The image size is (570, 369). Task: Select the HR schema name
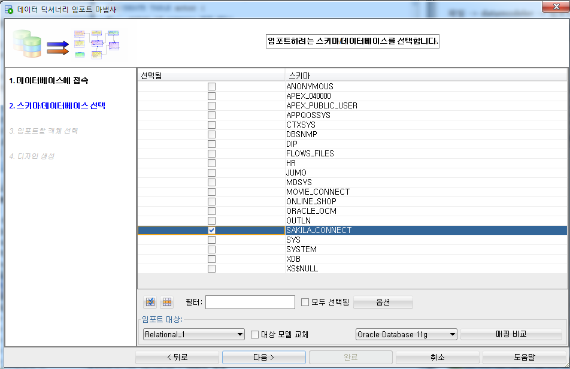coord(291,163)
